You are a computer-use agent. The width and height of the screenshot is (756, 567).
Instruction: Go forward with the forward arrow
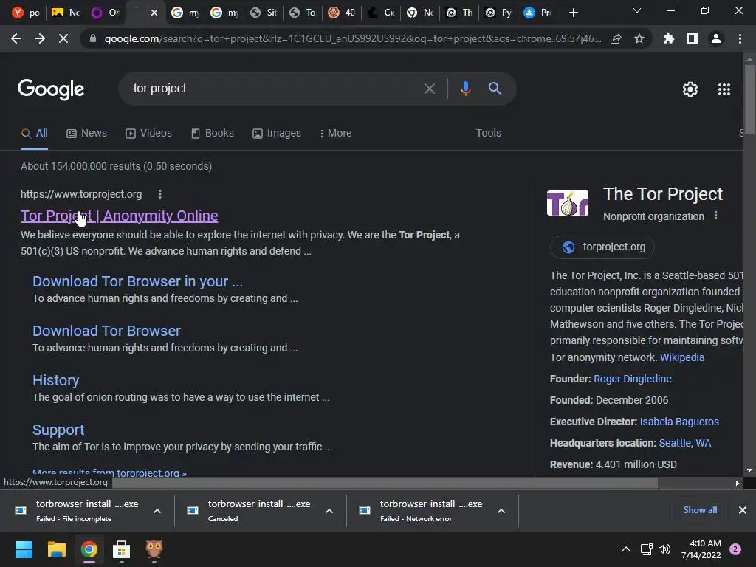pos(40,38)
